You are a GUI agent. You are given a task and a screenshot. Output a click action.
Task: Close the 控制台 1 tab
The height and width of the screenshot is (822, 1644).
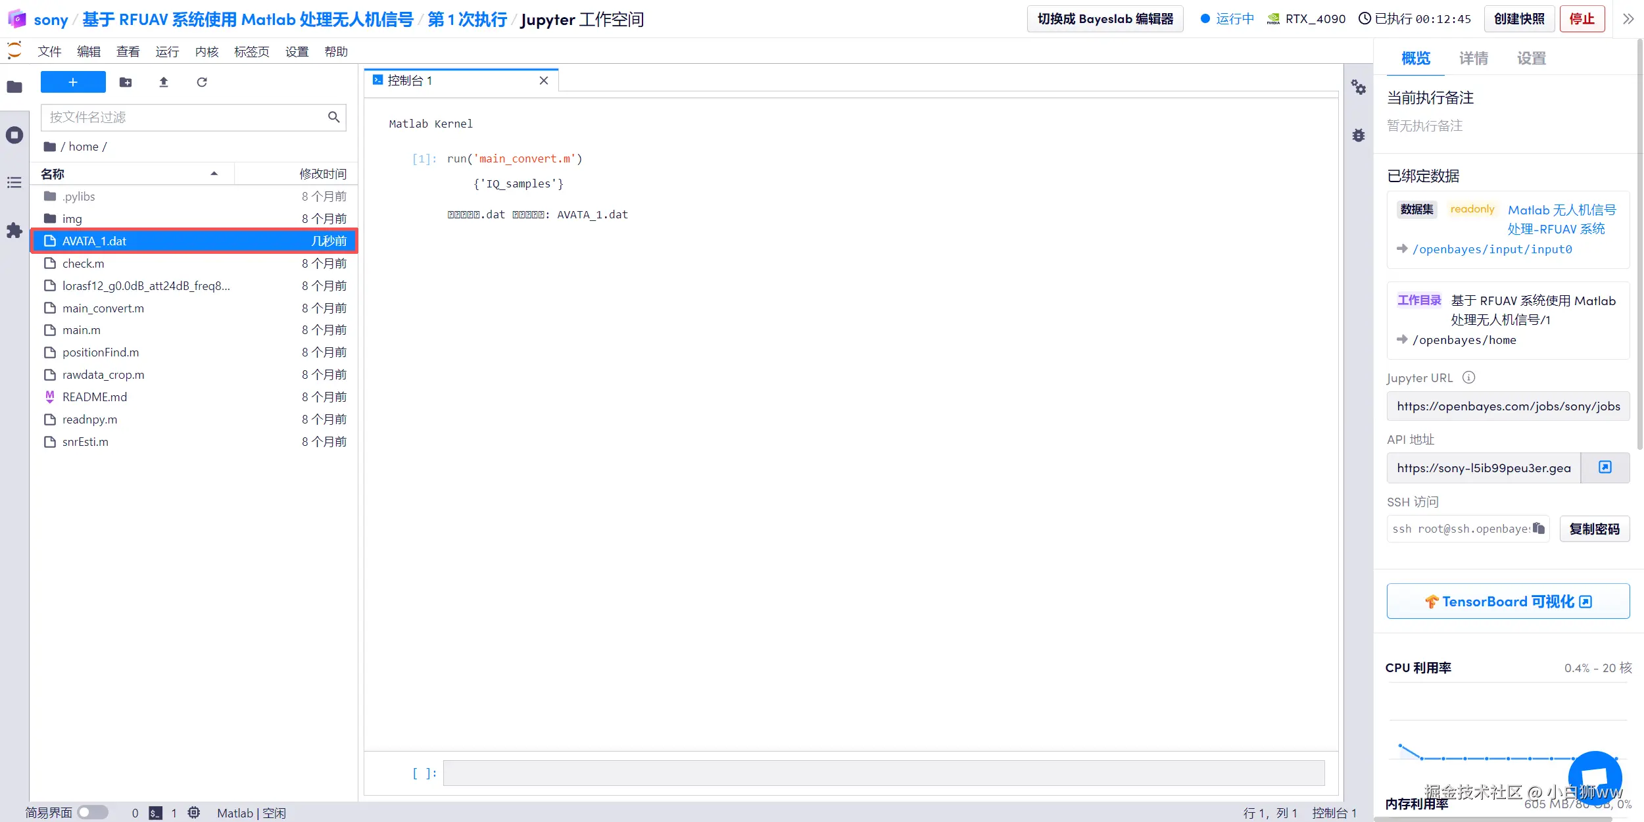coord(544,81)
